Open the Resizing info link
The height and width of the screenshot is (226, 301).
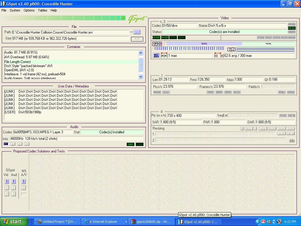(292, 140)
